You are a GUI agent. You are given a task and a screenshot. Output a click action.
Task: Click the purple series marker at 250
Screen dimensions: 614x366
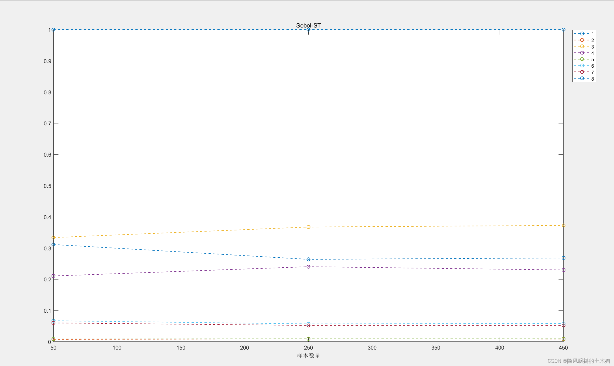click(308, 267)
